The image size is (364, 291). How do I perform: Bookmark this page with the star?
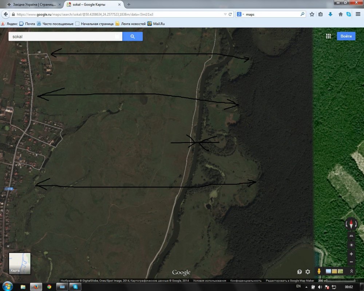[312, 14]
